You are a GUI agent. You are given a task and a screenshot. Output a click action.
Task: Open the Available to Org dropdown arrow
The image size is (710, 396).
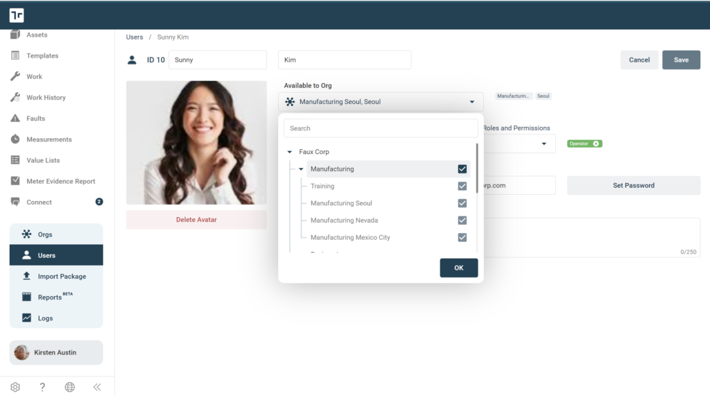[x=471, y=102]
